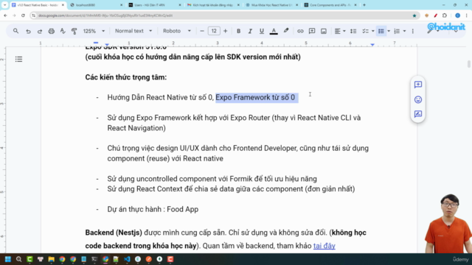The image size is (472, 265).
Task: Toggle underline formatting
Action: click(x=262, y=31)
